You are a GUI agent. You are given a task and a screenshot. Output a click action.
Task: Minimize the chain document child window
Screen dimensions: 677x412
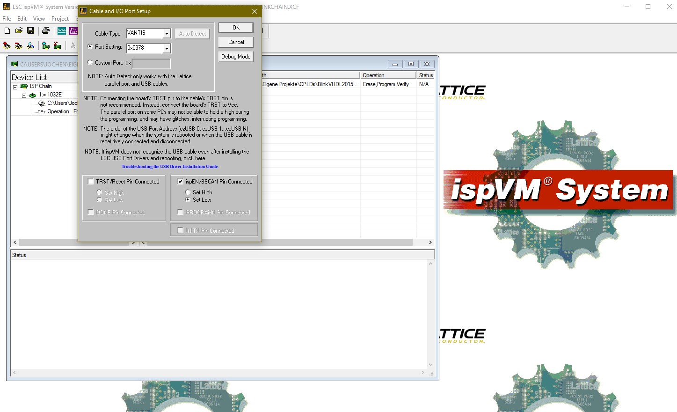(x=395, y=64)
